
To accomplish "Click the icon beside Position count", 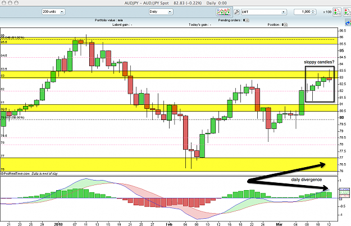I will tap(286, 25).
